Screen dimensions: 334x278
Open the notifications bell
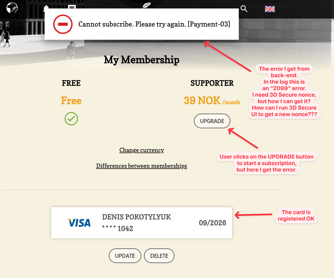(46, 8)
